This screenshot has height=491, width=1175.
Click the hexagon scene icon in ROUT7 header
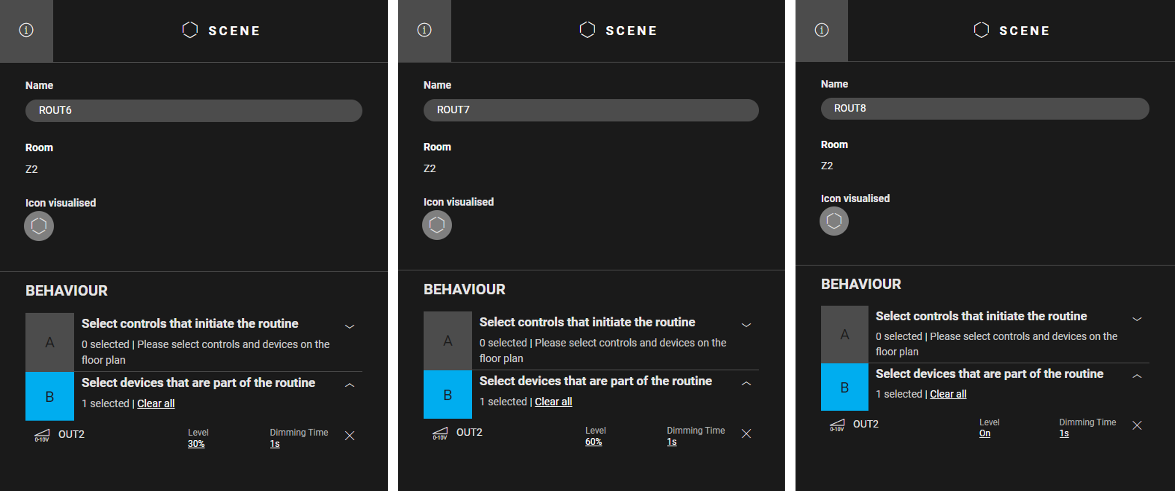click(587, 30)
